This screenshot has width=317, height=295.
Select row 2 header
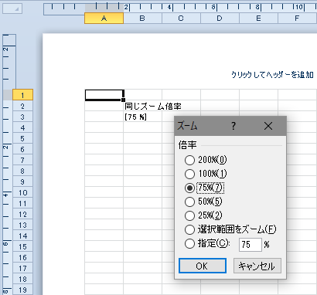(22, 106)
